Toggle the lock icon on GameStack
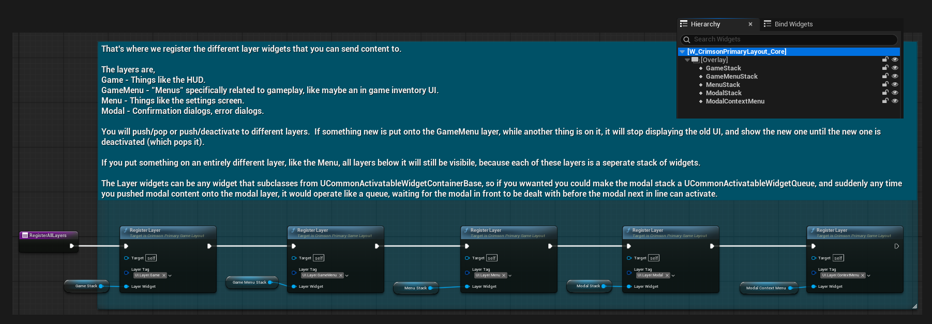 coord(885,68)
